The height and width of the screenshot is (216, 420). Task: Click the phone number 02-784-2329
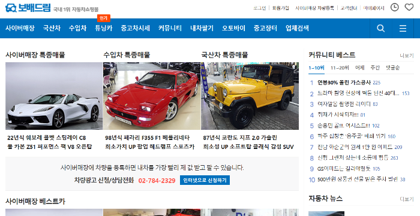(157, 181)
